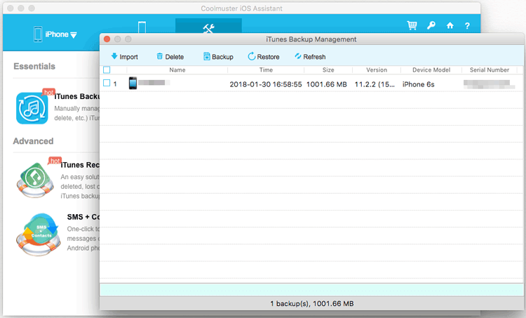The height and width of the screenshot is (318, 526).
Task: Sort by the Size column header
Action: tap(328, 69)
